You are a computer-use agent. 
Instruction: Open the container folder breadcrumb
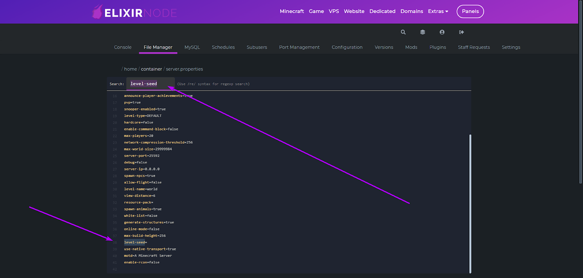pyautogui.click(x=152, y=69)
